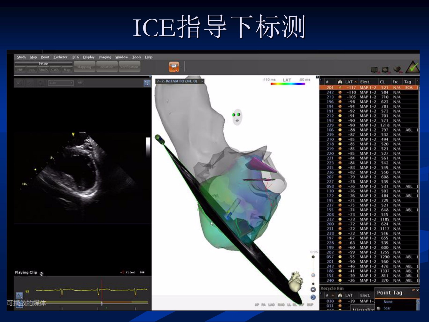Click the Mapping phase button
The height and width of the screenshot is (322, 429).
pyautogui.click(x=84, y=67)
